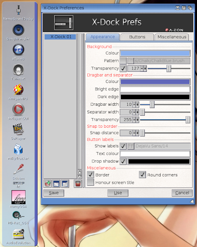This screenshot has width=197, height=247.
Task: Click the Cancel button
Action: point(182,193)
